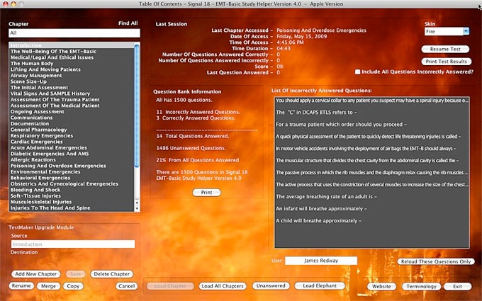The width and height of the screenshot is (482, 301).
Task: Click the chapter list vertical scrollbar thumb
Action: click(x=137, y=106)
